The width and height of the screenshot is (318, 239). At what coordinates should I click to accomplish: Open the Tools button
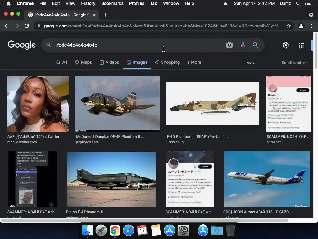pos(249,62)
